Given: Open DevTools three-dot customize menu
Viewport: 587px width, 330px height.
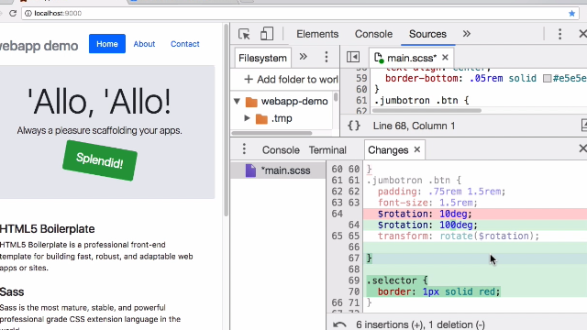Looking at the screenshot, I should point(559,34).
